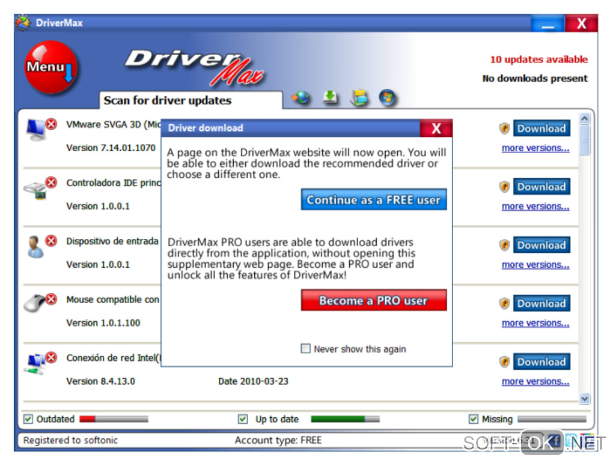This screenshot has width=613, height=458.
Task: Click the DriverMax title bar app icon
Action: (x=23, y=23)
